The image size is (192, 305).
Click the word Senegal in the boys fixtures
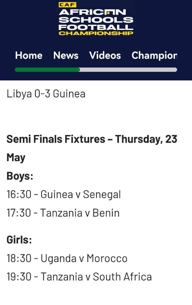pyautogui.click(x=102, y=194)
